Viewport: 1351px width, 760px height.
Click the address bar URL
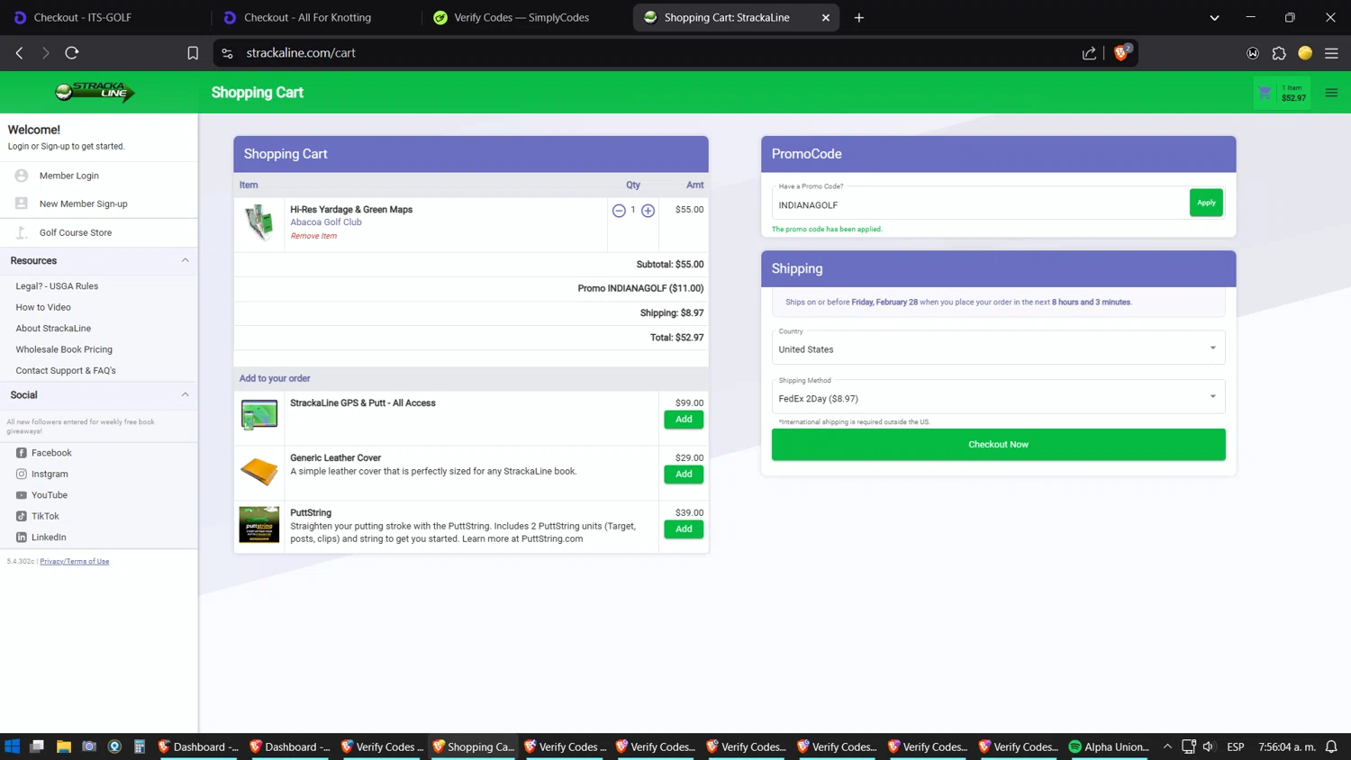[x=301, y=53]
